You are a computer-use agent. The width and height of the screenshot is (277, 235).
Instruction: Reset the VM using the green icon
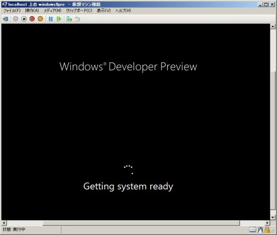click(59, 19)
